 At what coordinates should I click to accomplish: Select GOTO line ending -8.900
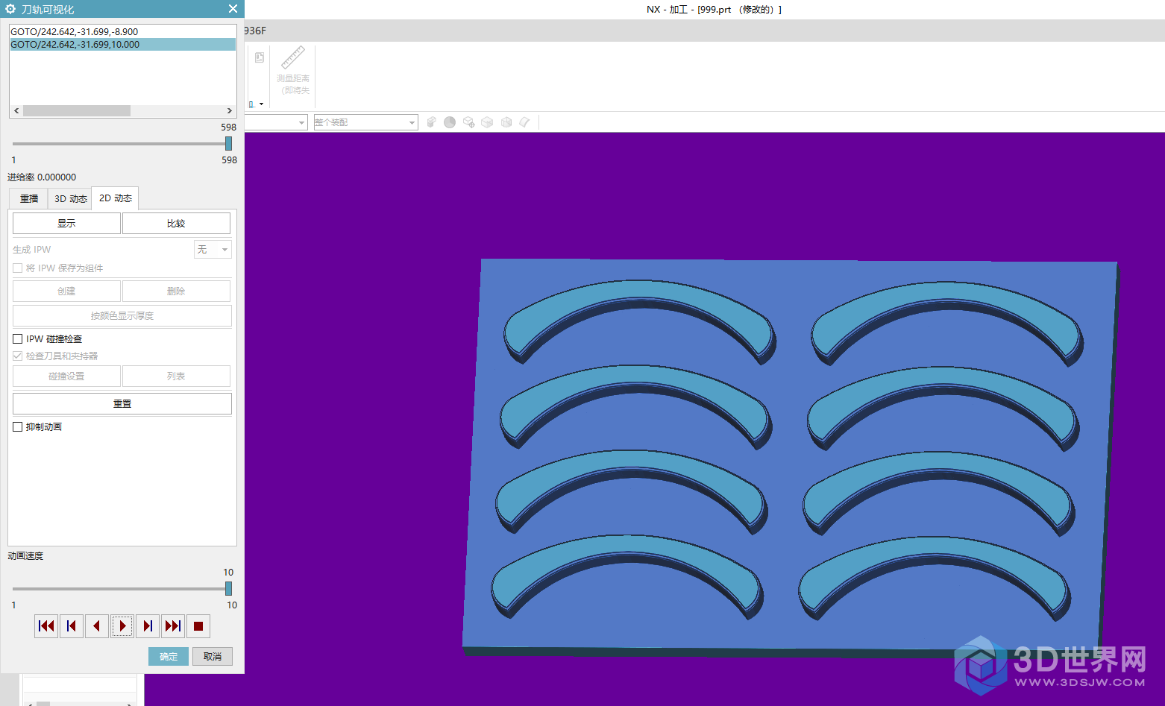122,32
